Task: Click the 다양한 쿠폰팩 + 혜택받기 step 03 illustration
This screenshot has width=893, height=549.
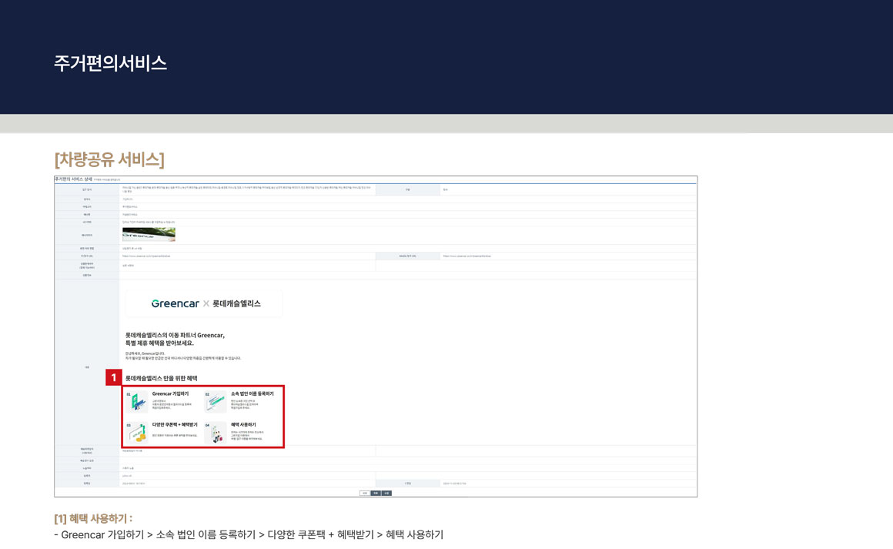Action: [x=138, y=432]
